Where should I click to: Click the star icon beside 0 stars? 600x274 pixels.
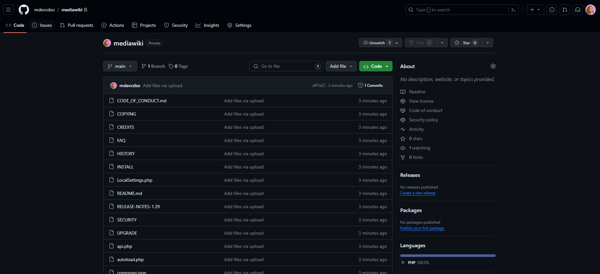(x=403, y=139)
